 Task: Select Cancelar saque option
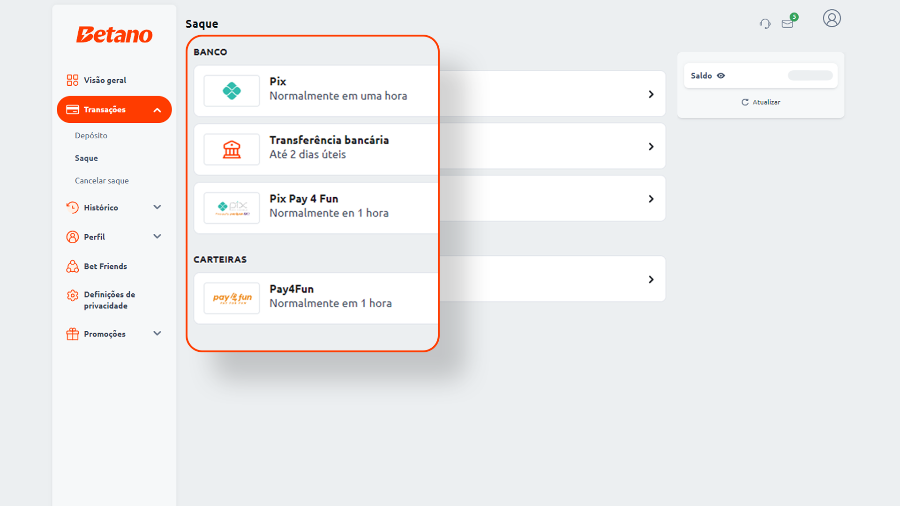tap(102, 180)
